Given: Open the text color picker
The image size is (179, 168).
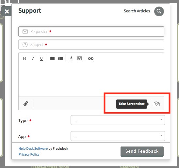Looking at the screenshot, I should click(x=71, y=58).
